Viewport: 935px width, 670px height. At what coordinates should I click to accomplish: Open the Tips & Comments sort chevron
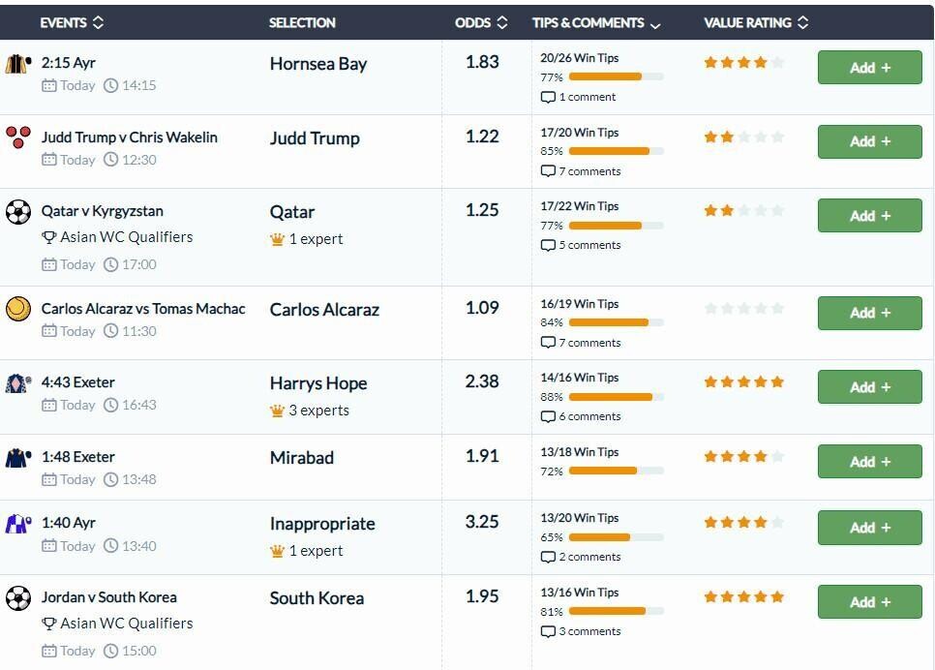click(655, 25)
